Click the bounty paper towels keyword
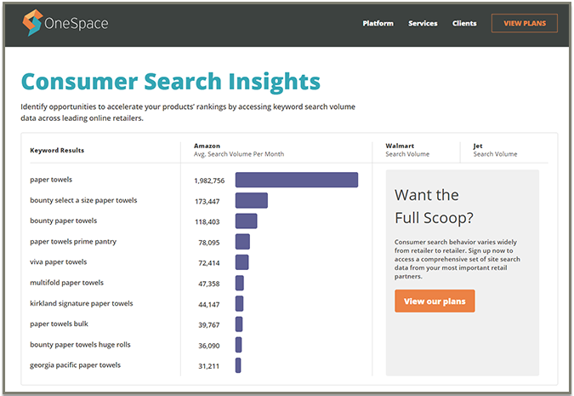 63,221
